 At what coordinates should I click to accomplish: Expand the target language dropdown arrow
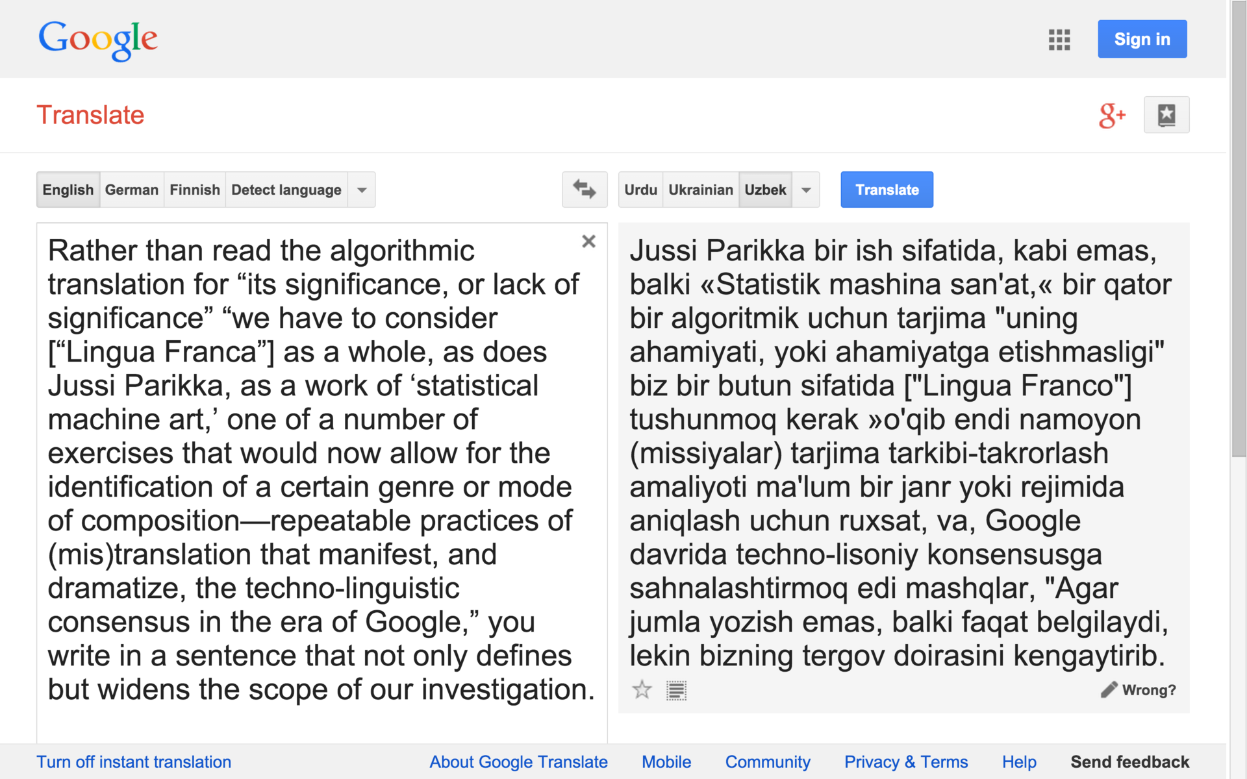tap(805, 190)
